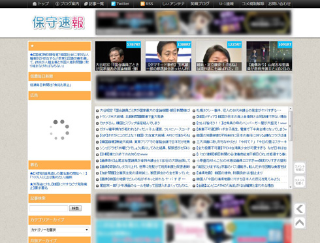Open headline starting シンゴジラを「水曜どうでしょう」

pos(145,148)
